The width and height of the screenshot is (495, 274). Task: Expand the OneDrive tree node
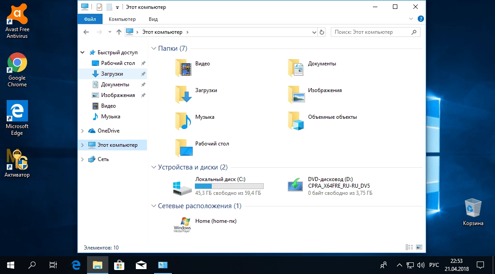tap(83, 131)
